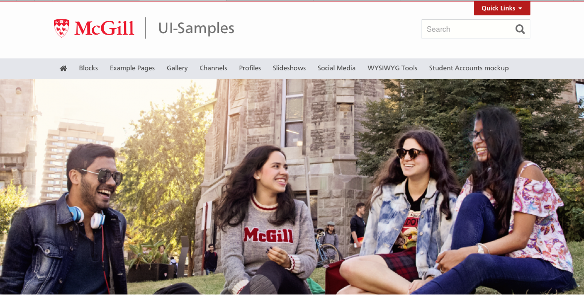
Task: Click inside the Search text field
Action: (x=467, y=29)
